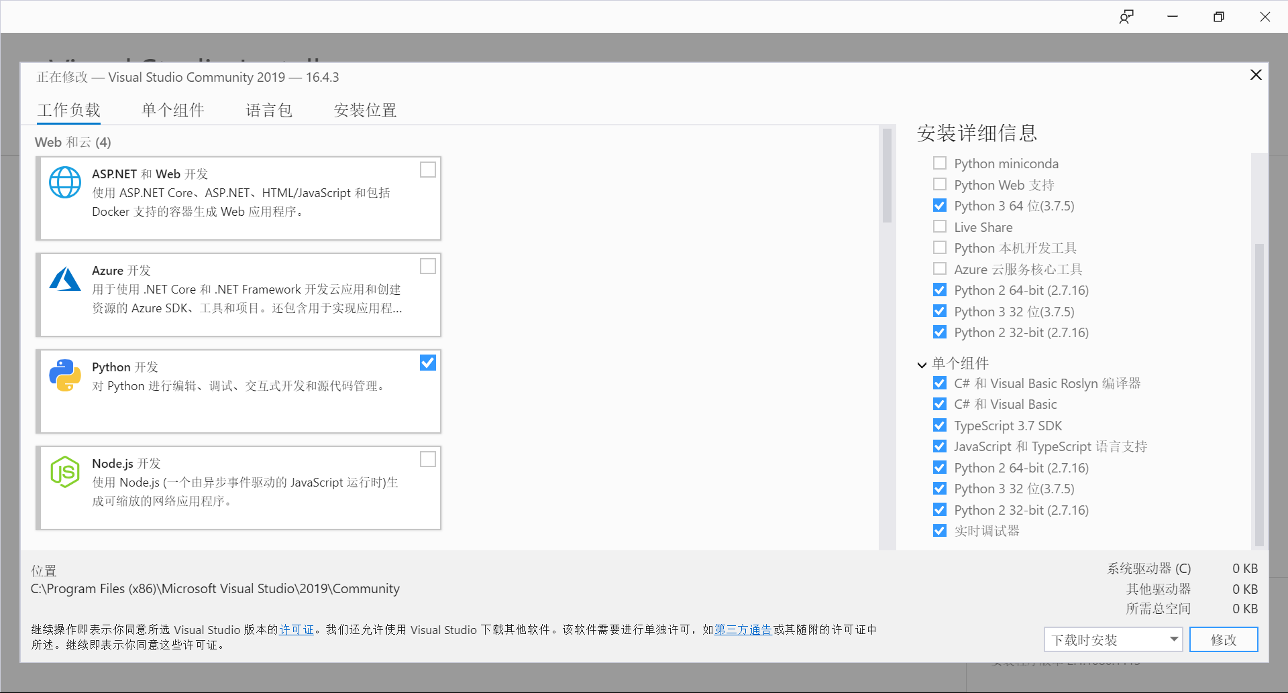This screenshot has width=1288, height=693.
Task: Click the Node.js logo icon
Action: [65, 472]
